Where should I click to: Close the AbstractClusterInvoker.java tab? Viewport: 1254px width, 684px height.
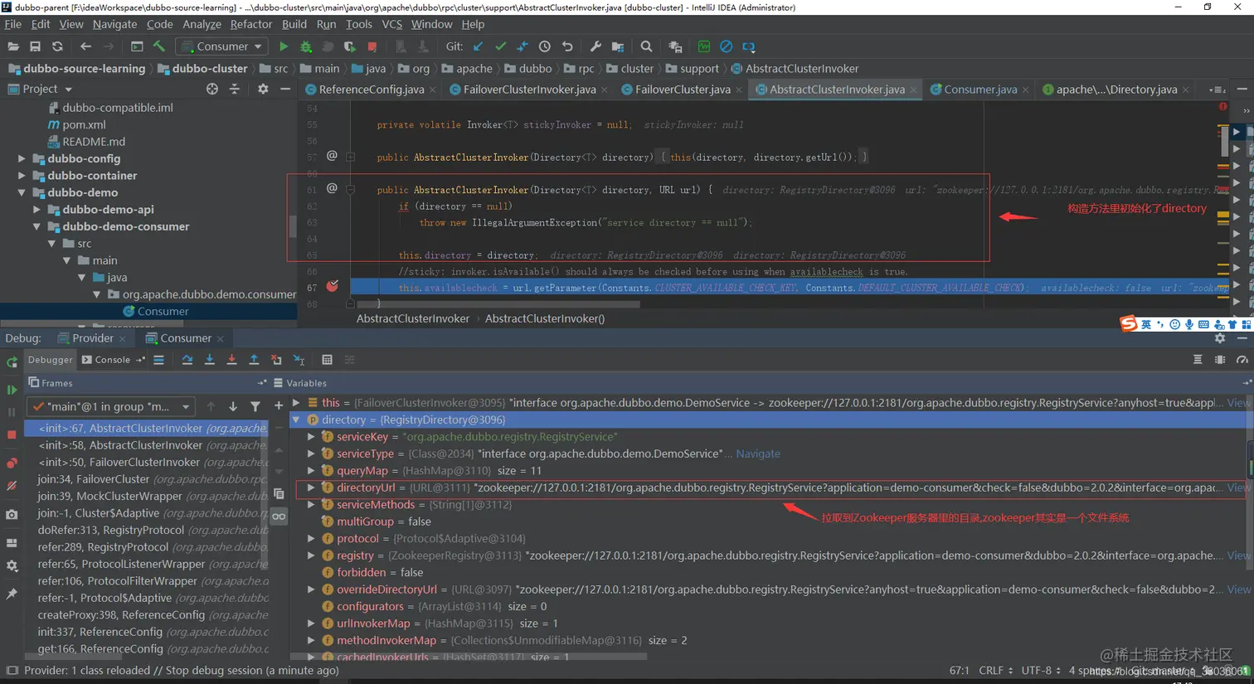[x=913, y=90]
